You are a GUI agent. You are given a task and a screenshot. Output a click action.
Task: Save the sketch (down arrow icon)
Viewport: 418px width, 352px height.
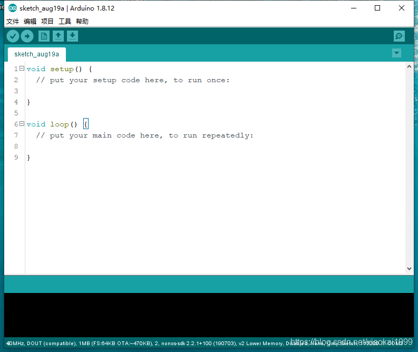tap(72, 36)
